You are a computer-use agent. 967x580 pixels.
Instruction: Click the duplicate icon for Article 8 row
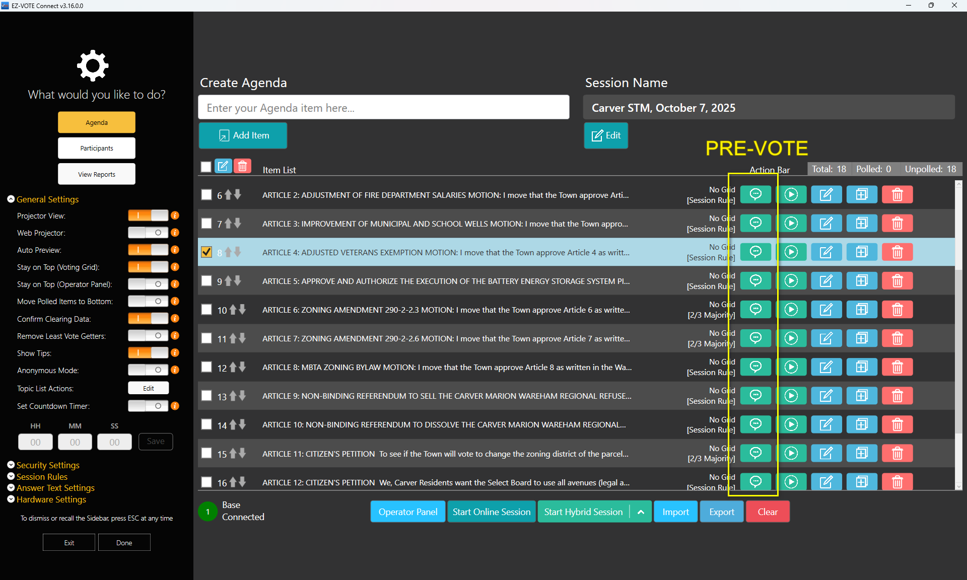tap(862, 367)
